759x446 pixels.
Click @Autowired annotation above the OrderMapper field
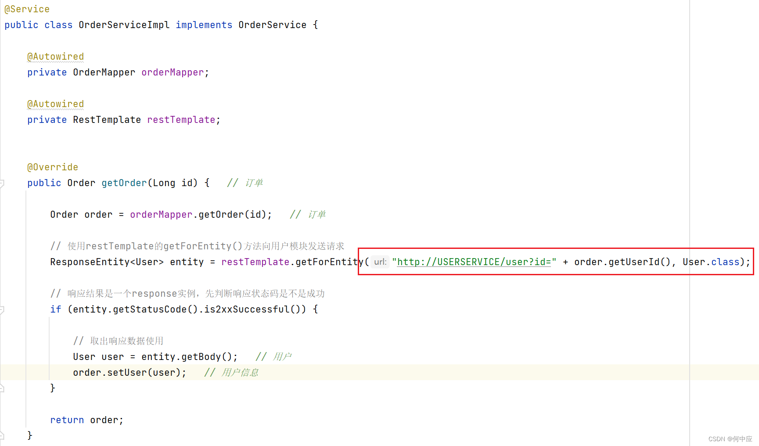pyautogui.click(x=56, y=57)
